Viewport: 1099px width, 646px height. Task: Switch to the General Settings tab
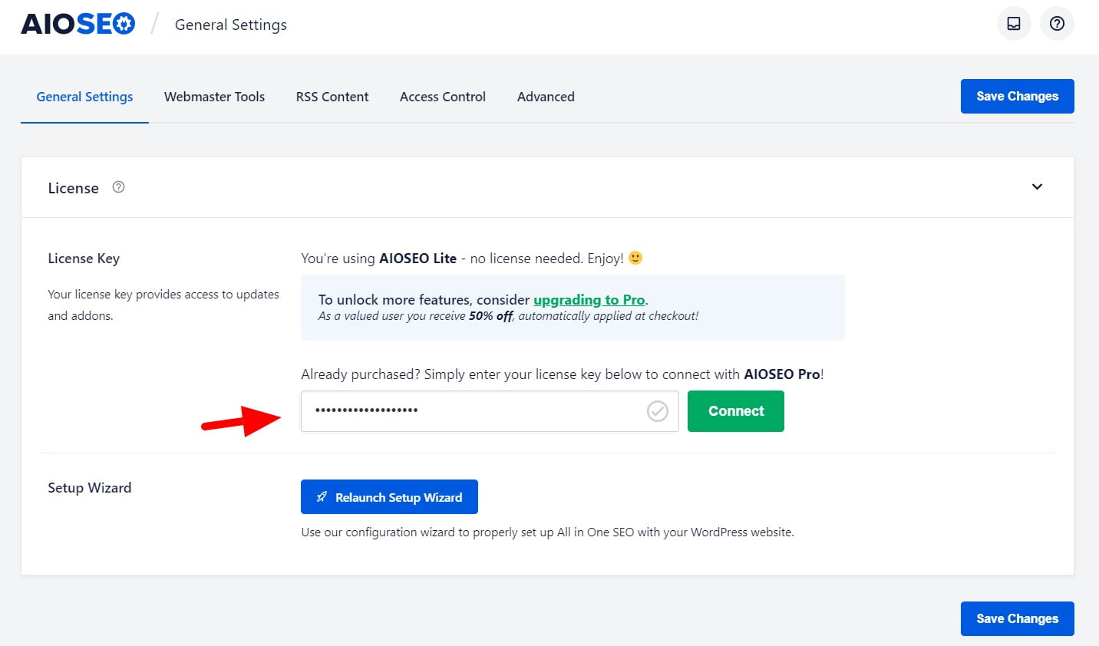coord(84,97)
